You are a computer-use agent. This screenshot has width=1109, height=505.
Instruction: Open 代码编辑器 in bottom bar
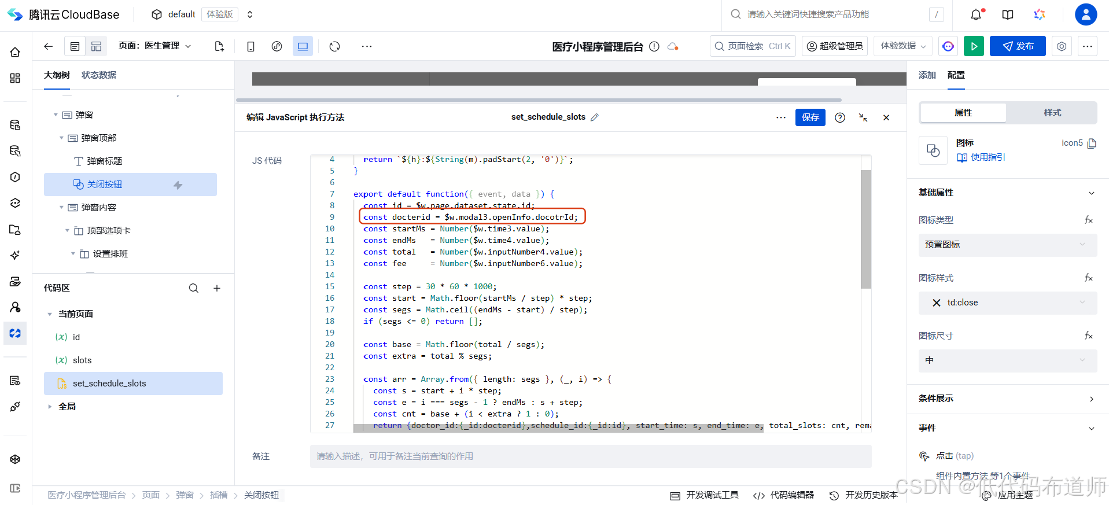[783, 495]
